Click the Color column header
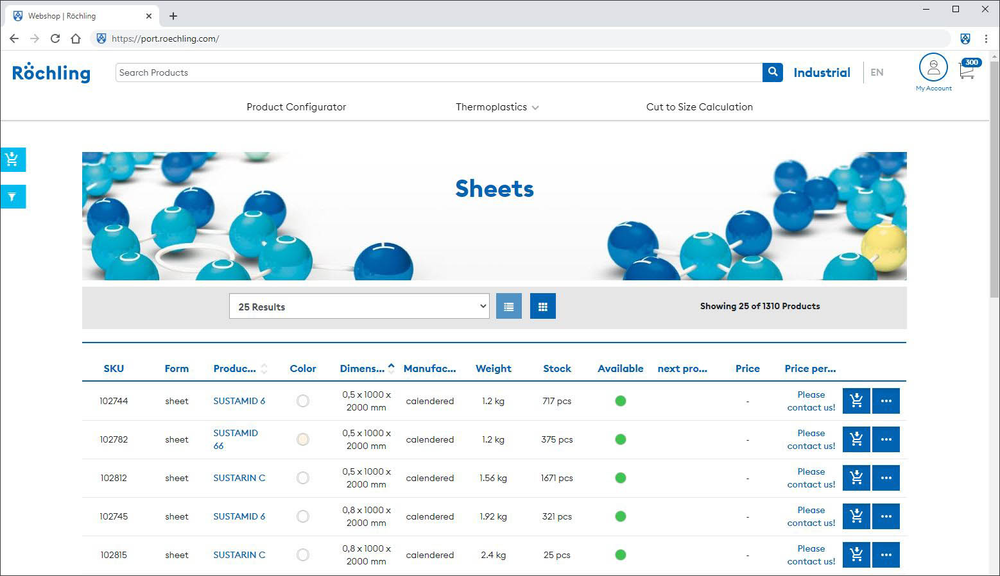 [303, 369]
